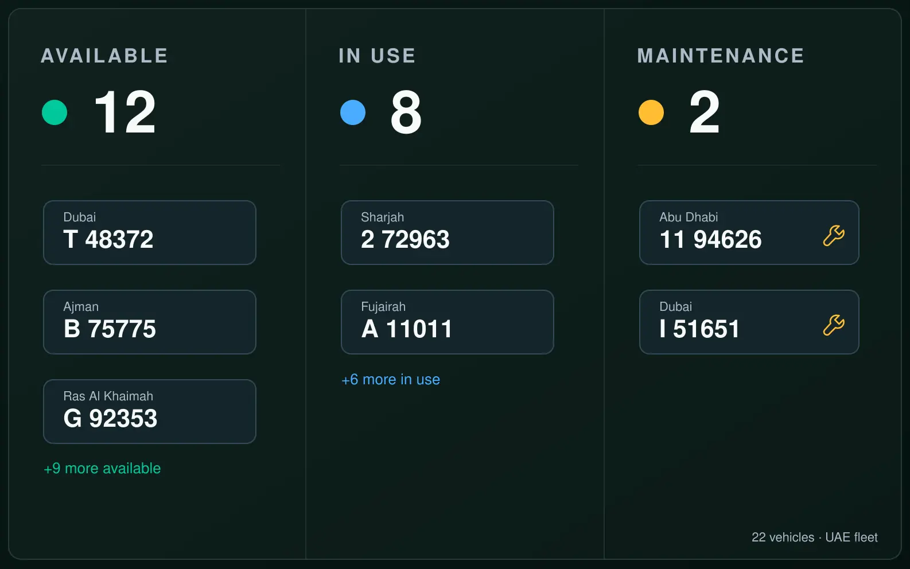Click the Ras Al Khaimah emirate label
The height and width of the screenshot is (569, 910).
(x=108, y=396)
